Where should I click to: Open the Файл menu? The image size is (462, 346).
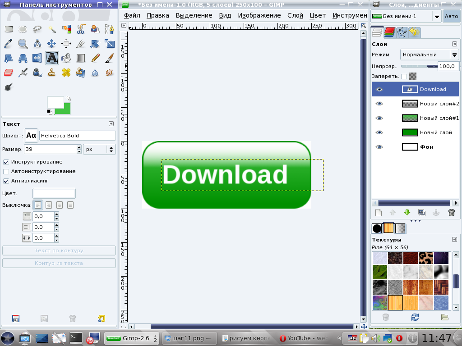132,16
